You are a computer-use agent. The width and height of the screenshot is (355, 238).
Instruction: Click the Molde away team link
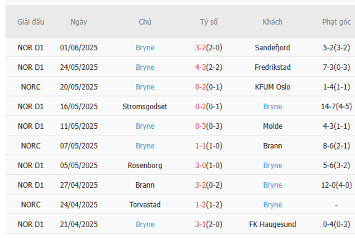click(x=272, y=126)
